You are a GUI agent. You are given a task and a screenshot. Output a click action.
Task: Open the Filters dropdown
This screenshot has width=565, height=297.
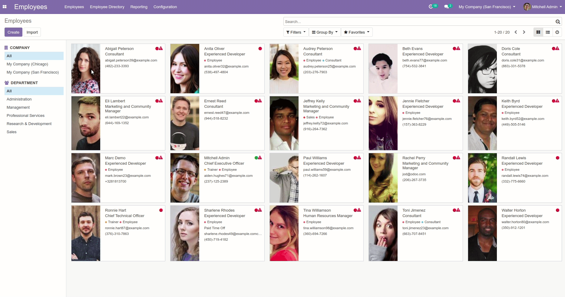click(x=296, y=32)
